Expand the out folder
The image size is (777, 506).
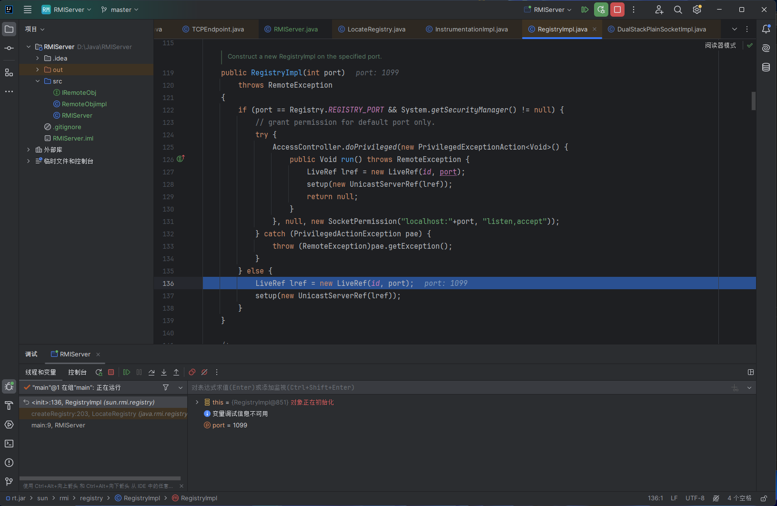[38, 70]
